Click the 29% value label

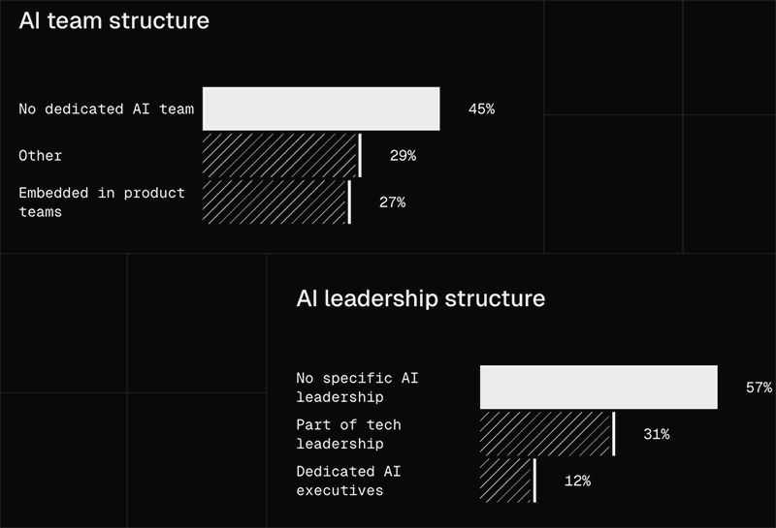403,156
